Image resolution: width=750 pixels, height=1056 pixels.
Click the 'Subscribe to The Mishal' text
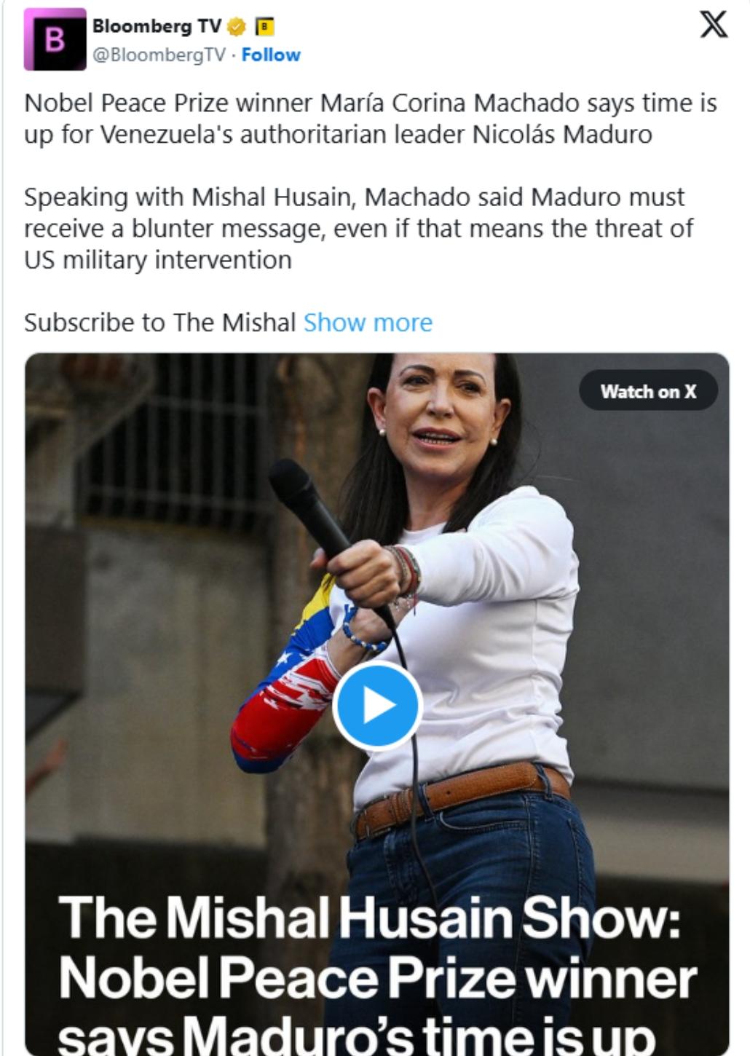[x=159, y=323]
